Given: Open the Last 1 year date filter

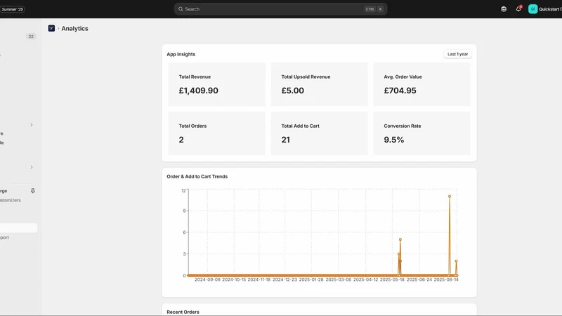Looking at the screenshot, I should [457, 54].
